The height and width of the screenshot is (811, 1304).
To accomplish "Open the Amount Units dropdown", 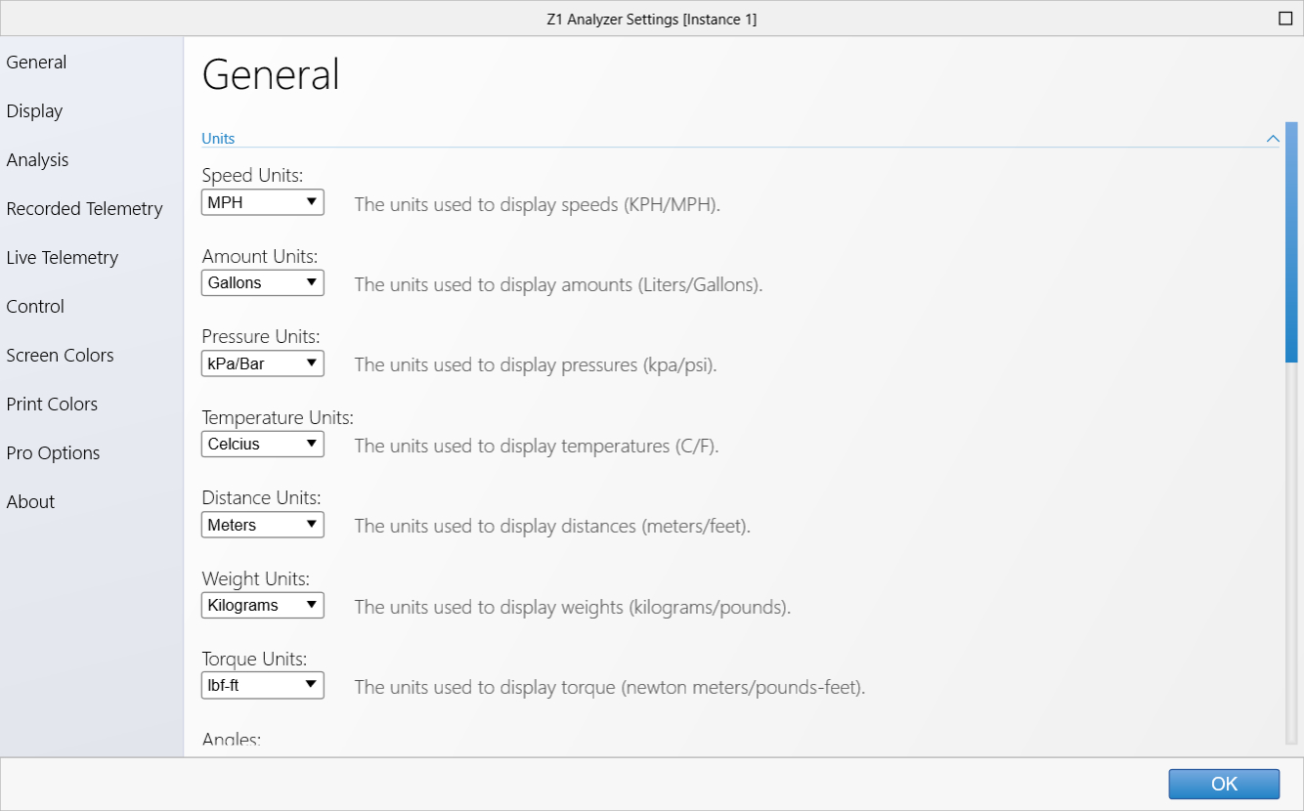I will point(263,283).
